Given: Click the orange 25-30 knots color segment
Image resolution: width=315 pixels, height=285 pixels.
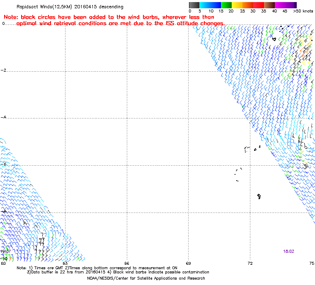Looking at the screenshot, I should (x=248, y=5).
